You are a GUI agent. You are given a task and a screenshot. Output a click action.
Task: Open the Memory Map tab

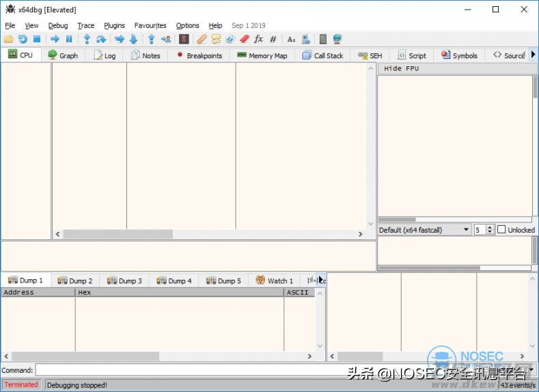262,55
